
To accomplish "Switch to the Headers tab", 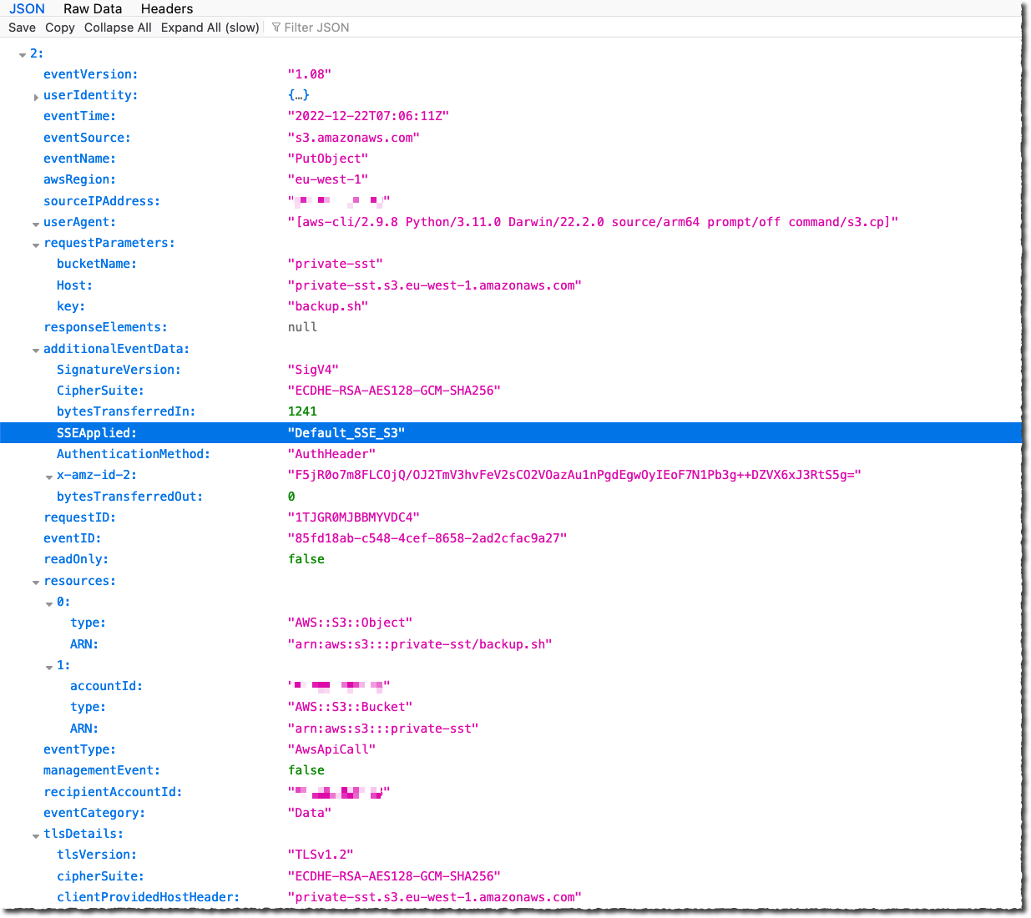I will tap(166, 9).
